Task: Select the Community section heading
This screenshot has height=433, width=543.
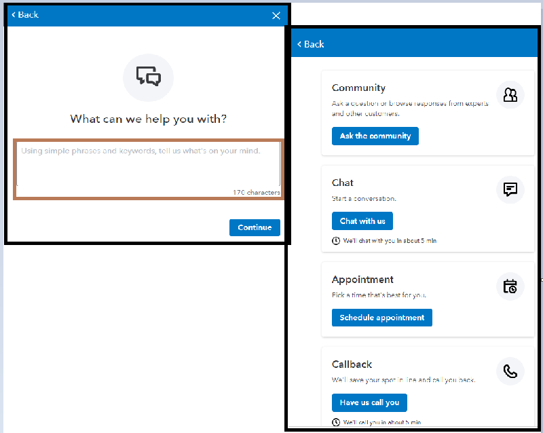Action: [x=358, y=88]
